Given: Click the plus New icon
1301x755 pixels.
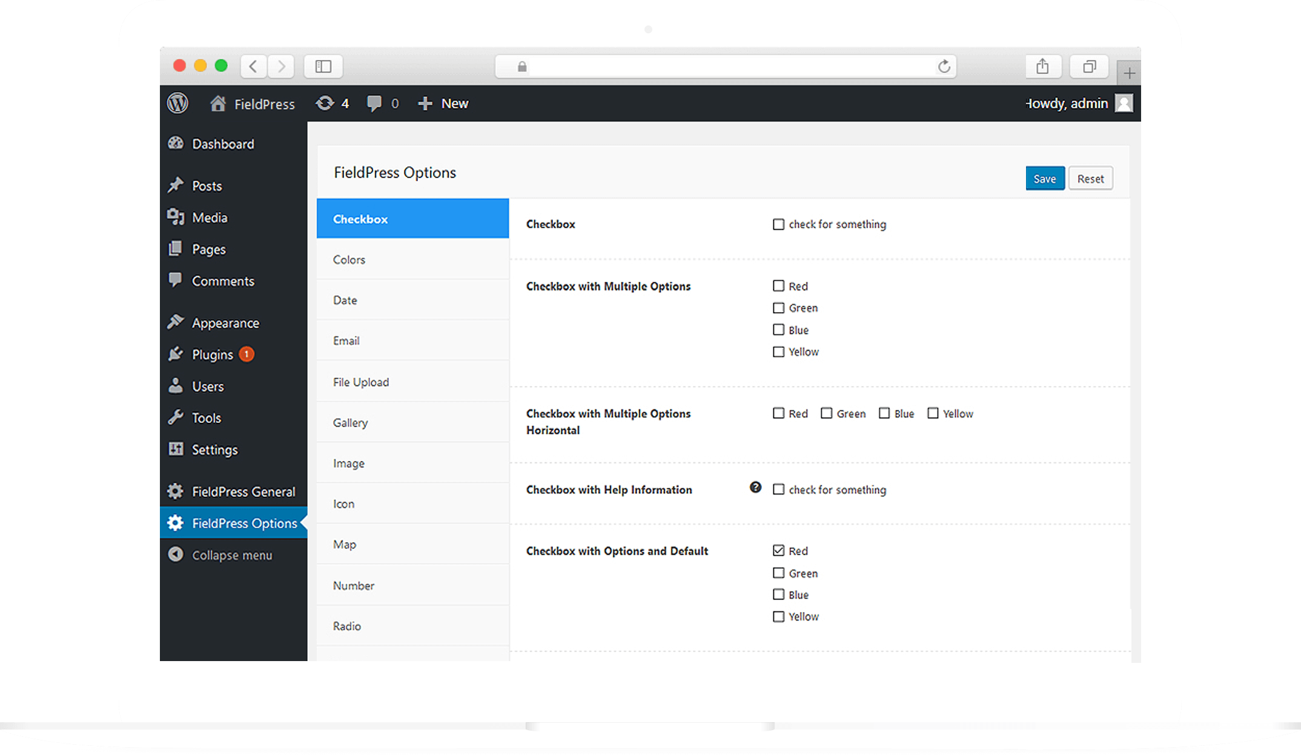Looking at the screenshot, I should pos(425,104).
